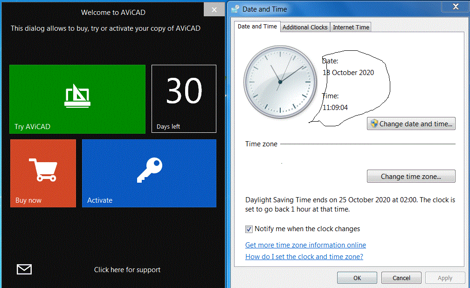Click the Date and Time title bar icon
Image resolution: width=470 pixels, height=288 pixels.
click(x=235, y=9)
